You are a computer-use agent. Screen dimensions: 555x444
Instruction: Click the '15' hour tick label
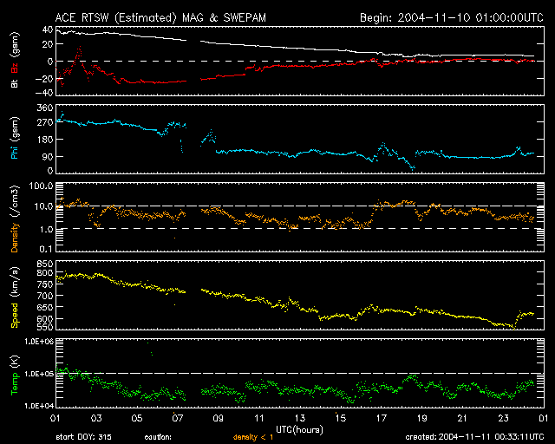coord(341,419)
